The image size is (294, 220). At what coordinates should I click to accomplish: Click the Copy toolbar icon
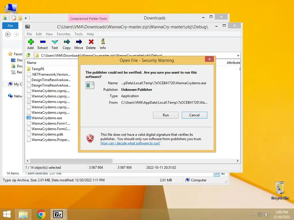pyautogui.click(x=67, y=42)
